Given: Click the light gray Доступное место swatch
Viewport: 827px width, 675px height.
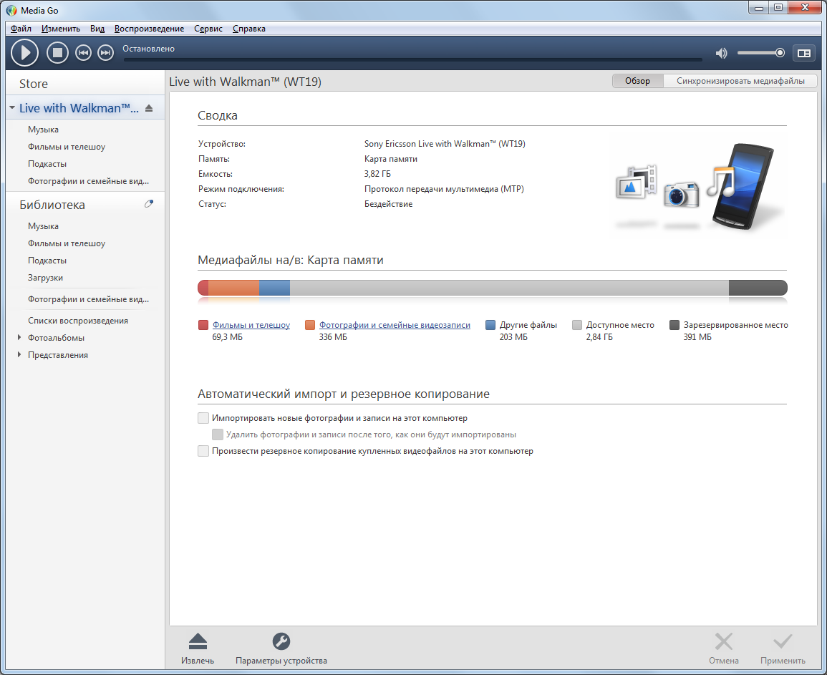Looking at the screenshot, I should coord(577,325).
